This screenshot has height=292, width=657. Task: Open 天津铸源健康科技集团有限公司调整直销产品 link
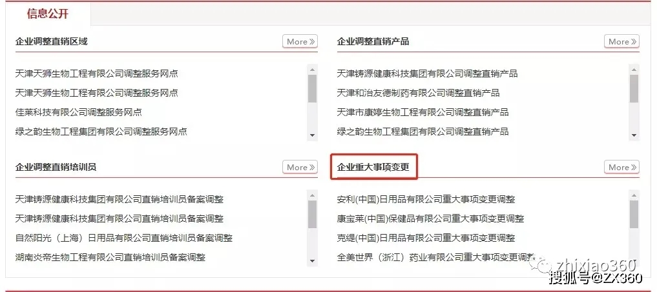[428, 73]
